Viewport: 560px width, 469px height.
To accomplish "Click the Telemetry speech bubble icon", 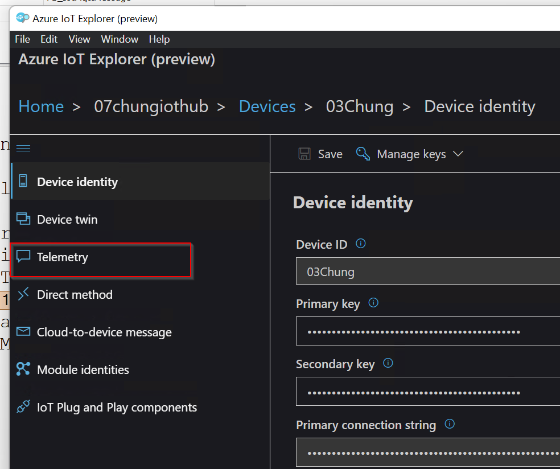I will (23, 256).
